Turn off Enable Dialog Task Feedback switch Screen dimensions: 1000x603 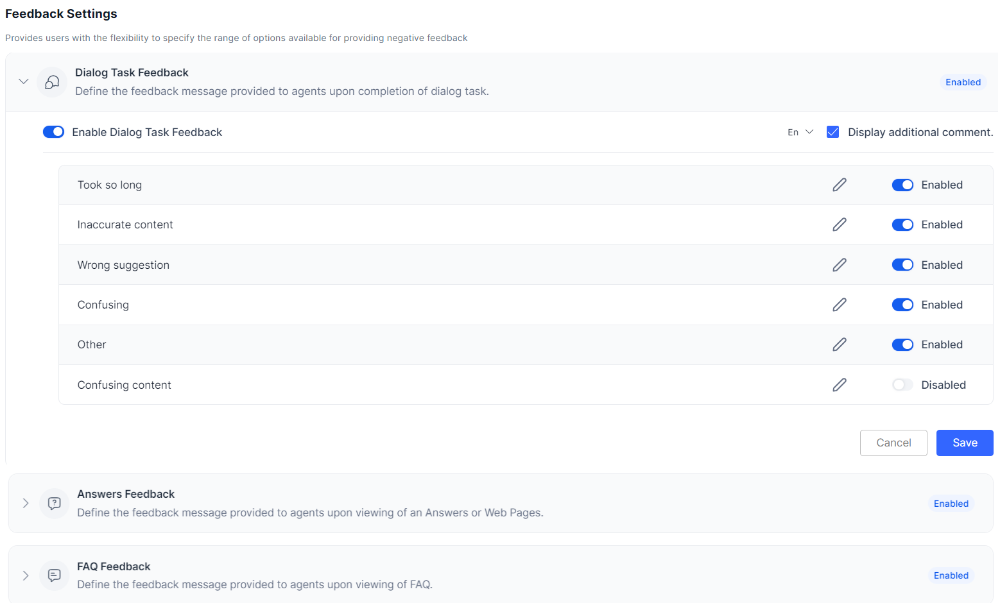point(53,132)
